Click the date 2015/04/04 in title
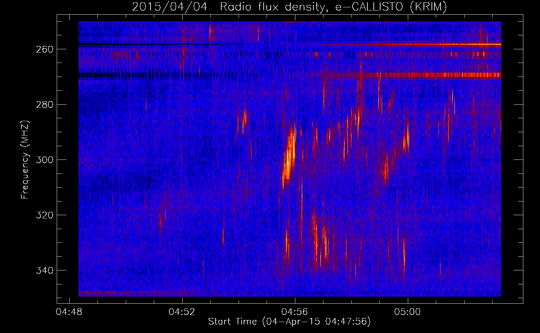The width and height of the screenshot is (540, 333). pyautogui.click(x=170, y=7)
